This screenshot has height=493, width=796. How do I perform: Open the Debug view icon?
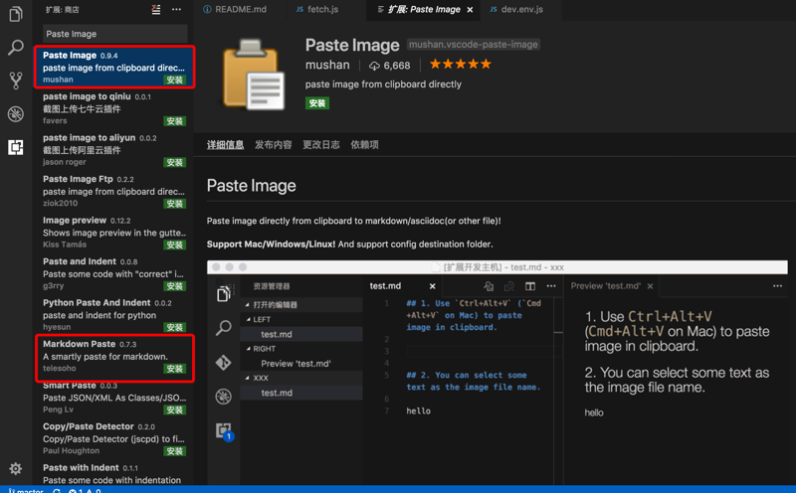point(16,114)
